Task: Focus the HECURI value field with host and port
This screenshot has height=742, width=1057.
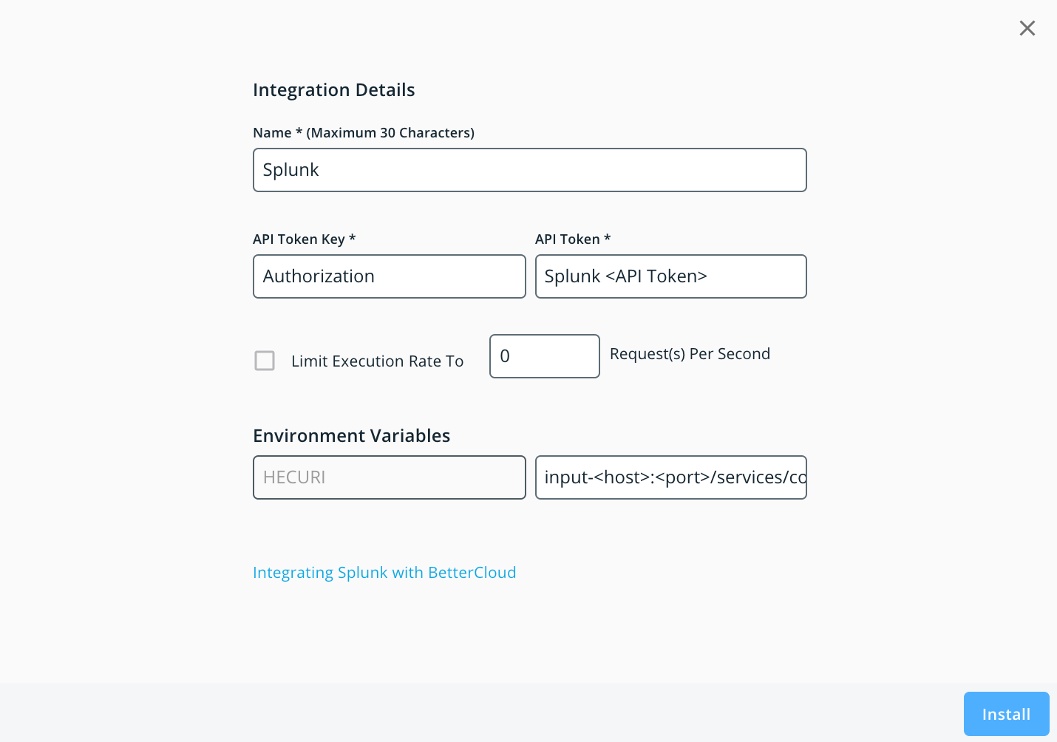Action: pos(670,477)
